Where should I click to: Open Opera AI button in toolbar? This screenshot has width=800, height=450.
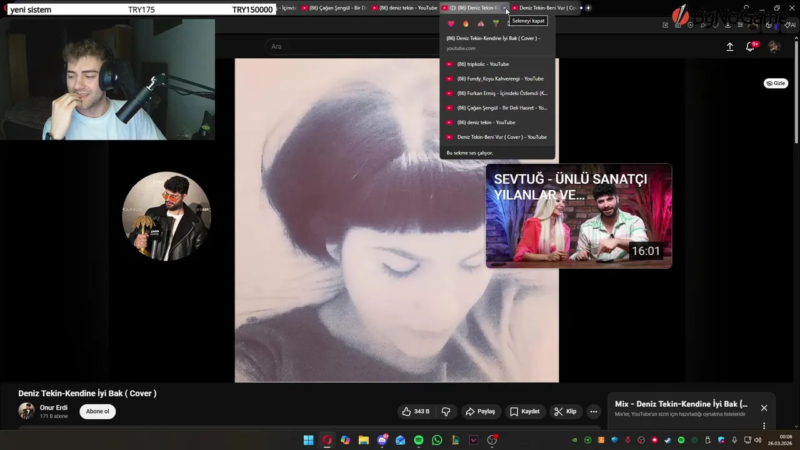(x=791, y=25)
